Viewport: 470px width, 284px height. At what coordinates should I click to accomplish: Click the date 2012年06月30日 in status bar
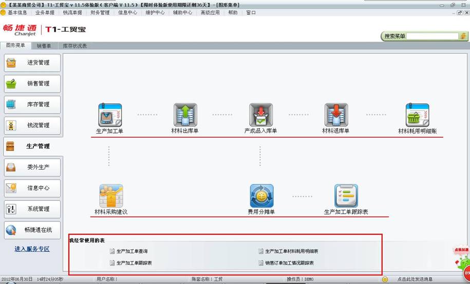(x=16, y=279)
